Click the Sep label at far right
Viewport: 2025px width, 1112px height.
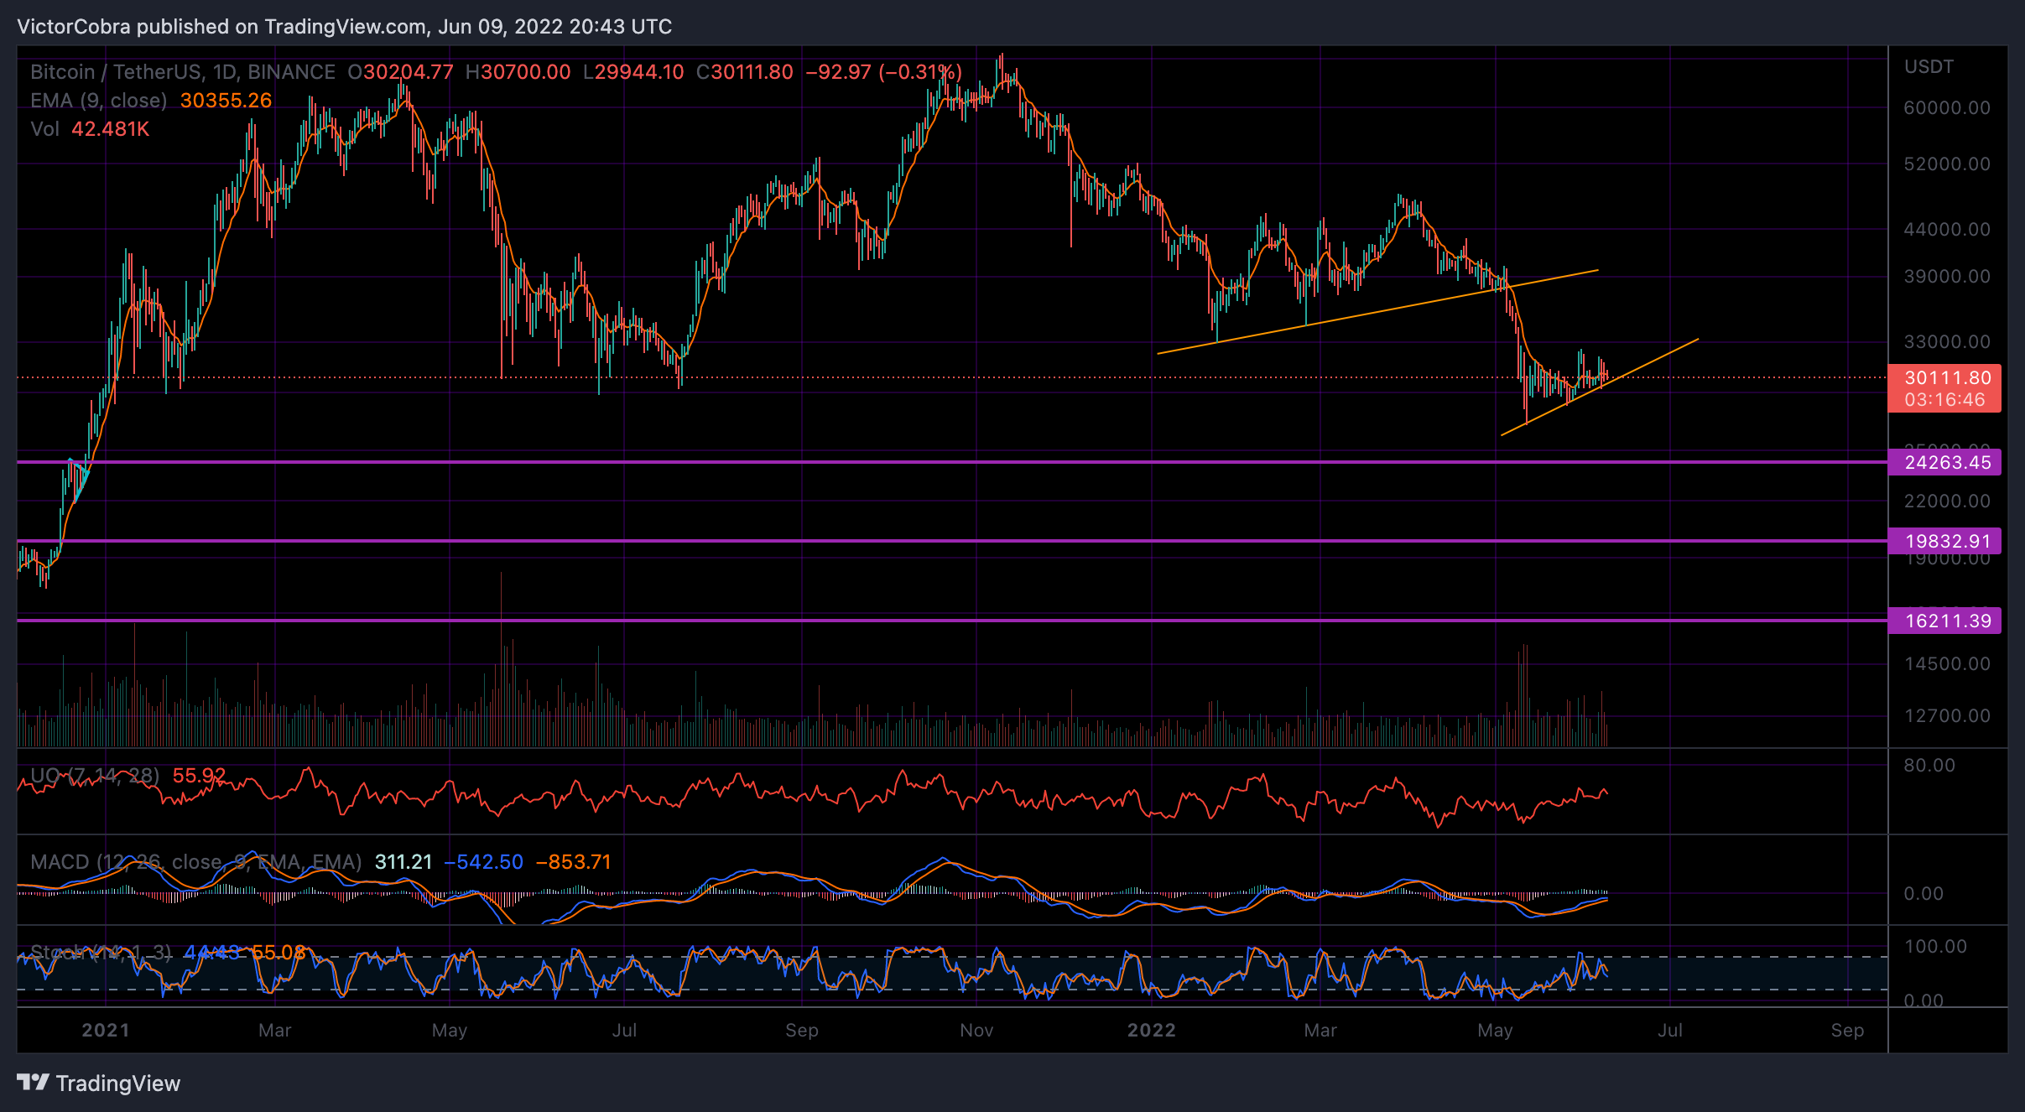[x=1847, y=1030]
